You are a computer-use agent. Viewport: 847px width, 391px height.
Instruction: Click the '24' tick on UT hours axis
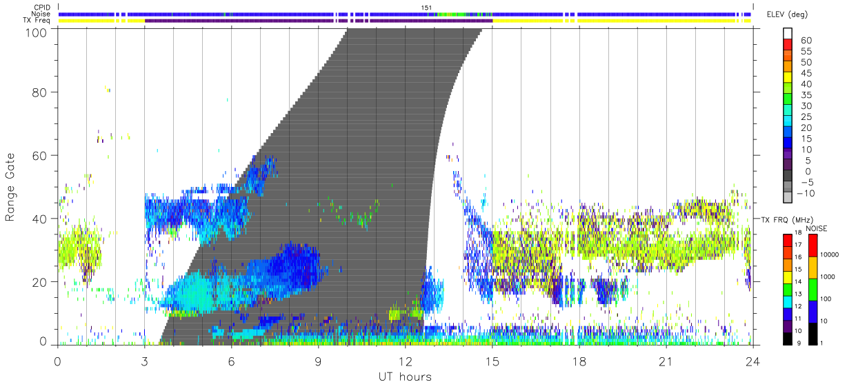[x=753, y=361]
